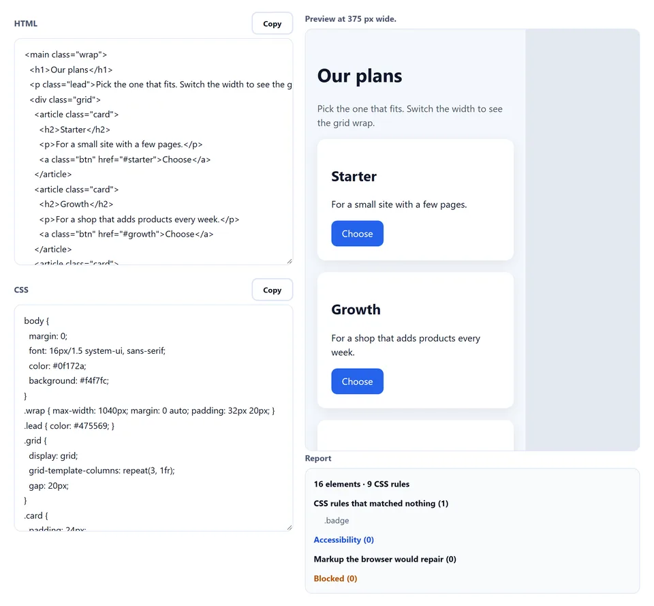Open the Accessibility (0) report section
654x606 pixels.
[343, 540]
